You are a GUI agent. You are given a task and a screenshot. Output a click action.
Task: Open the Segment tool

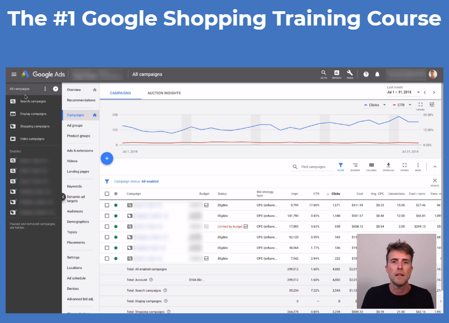pos(355,167)
